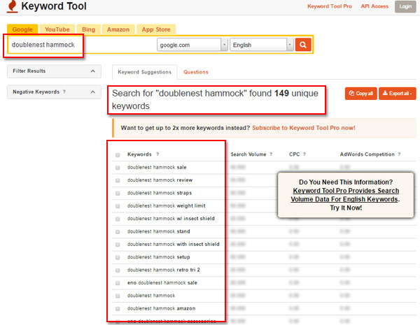Check the box for doublenest hammock review
The image size is (420, 325).
pos(118,180)
